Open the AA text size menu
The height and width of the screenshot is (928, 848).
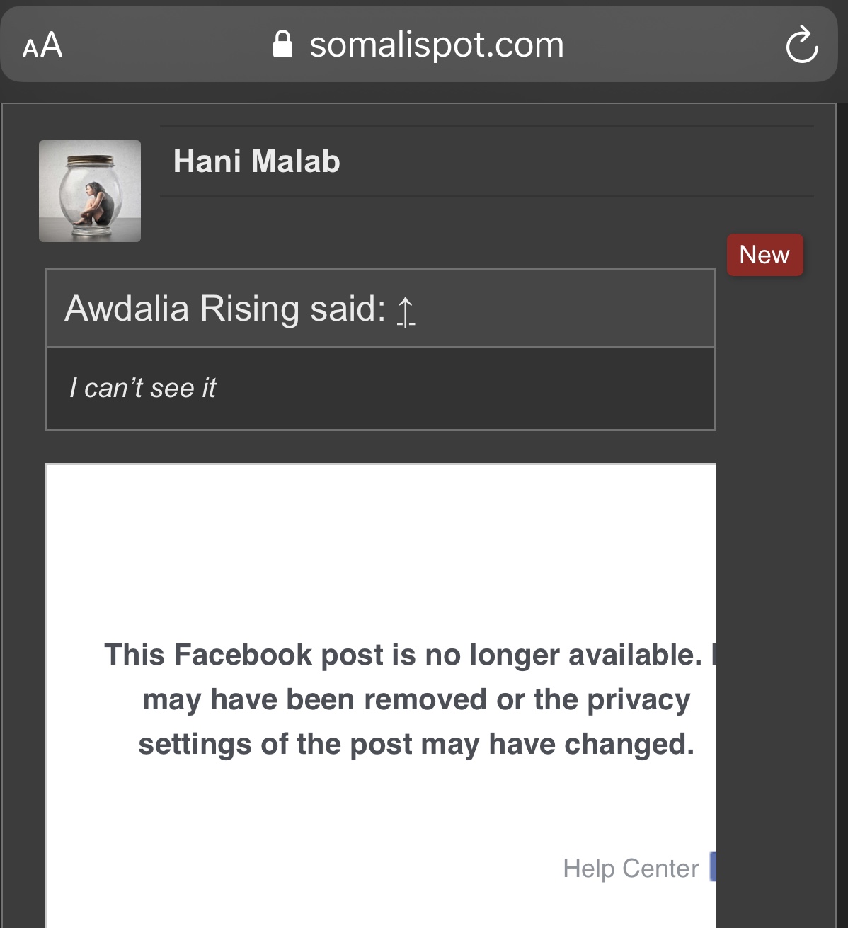pyautogui.click(x=42, y=45)
